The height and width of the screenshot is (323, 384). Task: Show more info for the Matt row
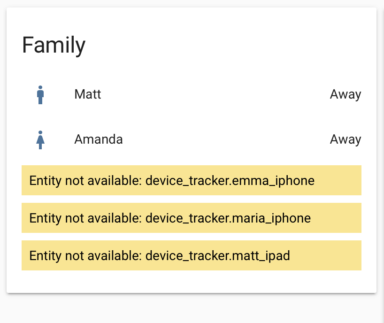[x=211, y=94]
